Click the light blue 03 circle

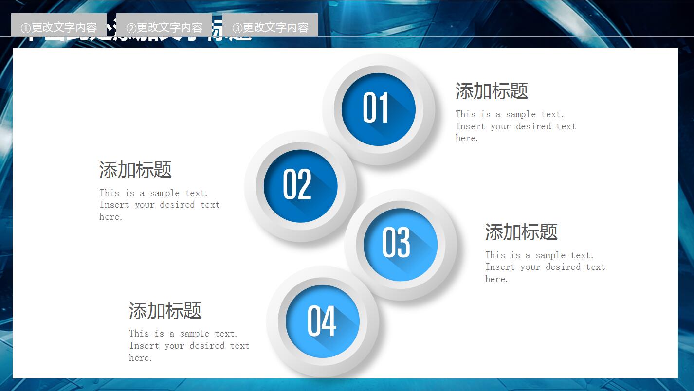tap(400, 244)
